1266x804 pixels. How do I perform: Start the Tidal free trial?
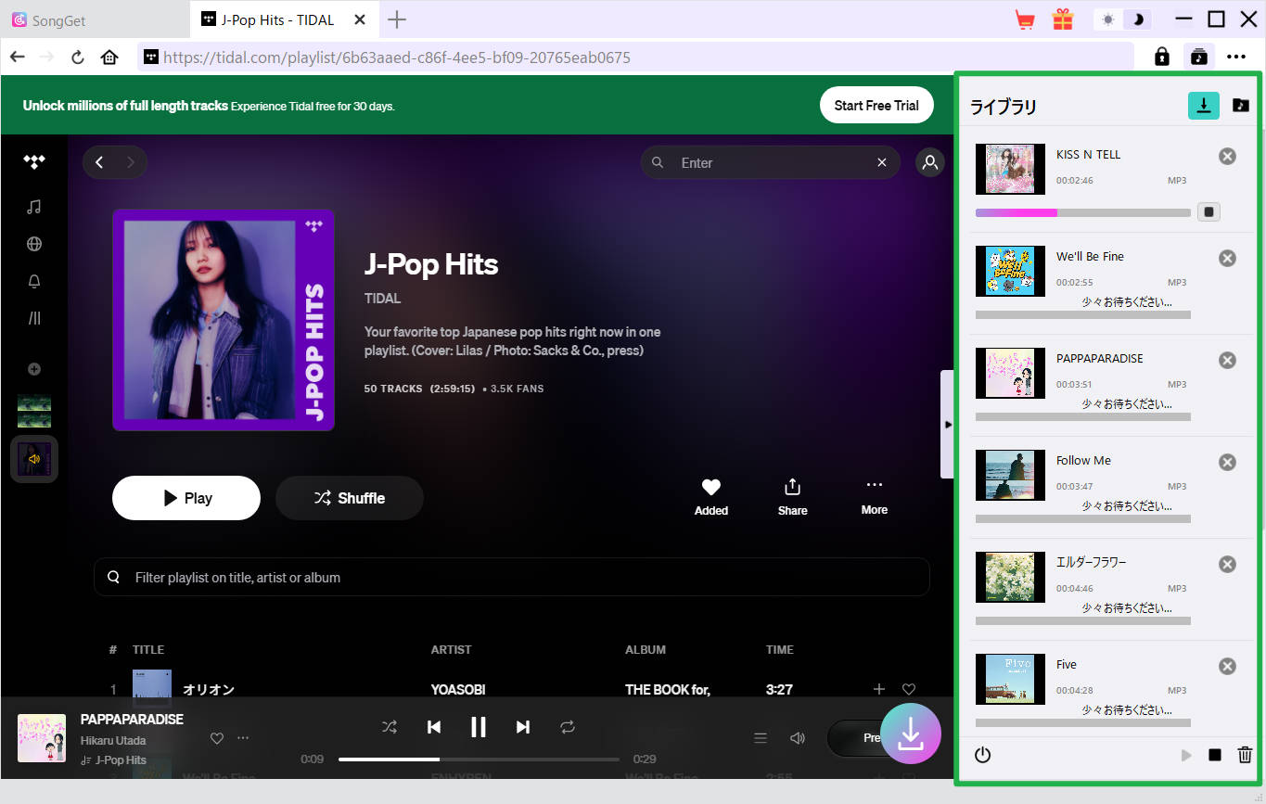(x=876, y=106)
